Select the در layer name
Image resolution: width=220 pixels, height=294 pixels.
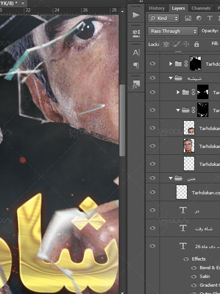(197, 211)
